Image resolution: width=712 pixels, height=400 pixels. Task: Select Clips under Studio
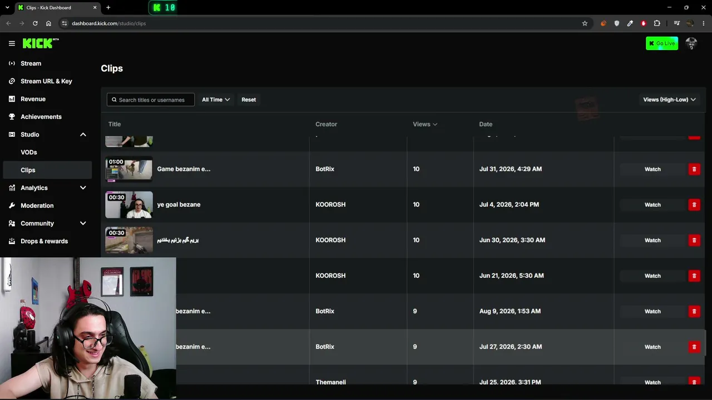(47, 170)
